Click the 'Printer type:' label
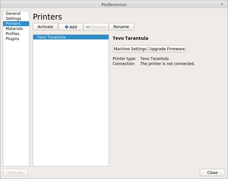The width and height of the screenshot is (228, 179). point(124,59)
